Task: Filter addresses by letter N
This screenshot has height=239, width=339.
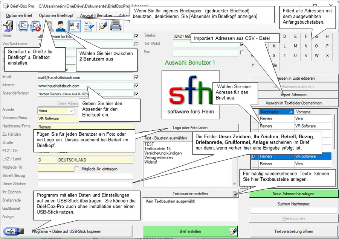Action: point(306,46)
